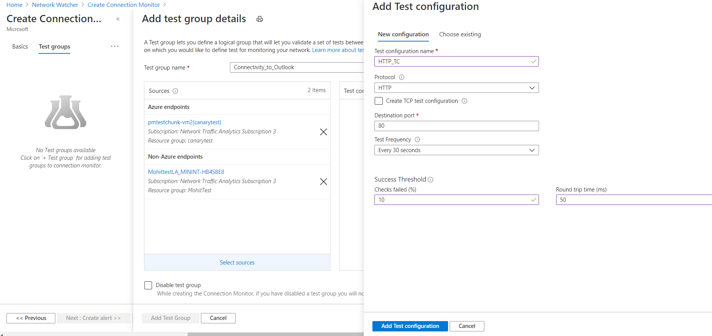Screen dimensions: 712x336
Task: Click the Select sources link
Action: pos(237,263)
